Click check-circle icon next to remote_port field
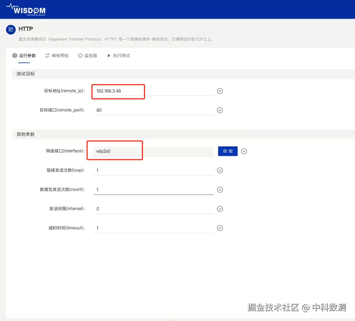 click(x=220, y=110)
